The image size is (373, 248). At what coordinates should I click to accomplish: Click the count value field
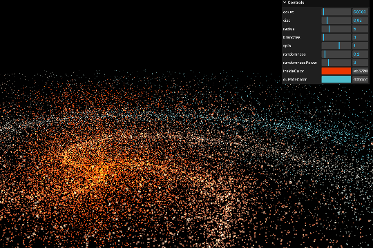click(360, 12)
